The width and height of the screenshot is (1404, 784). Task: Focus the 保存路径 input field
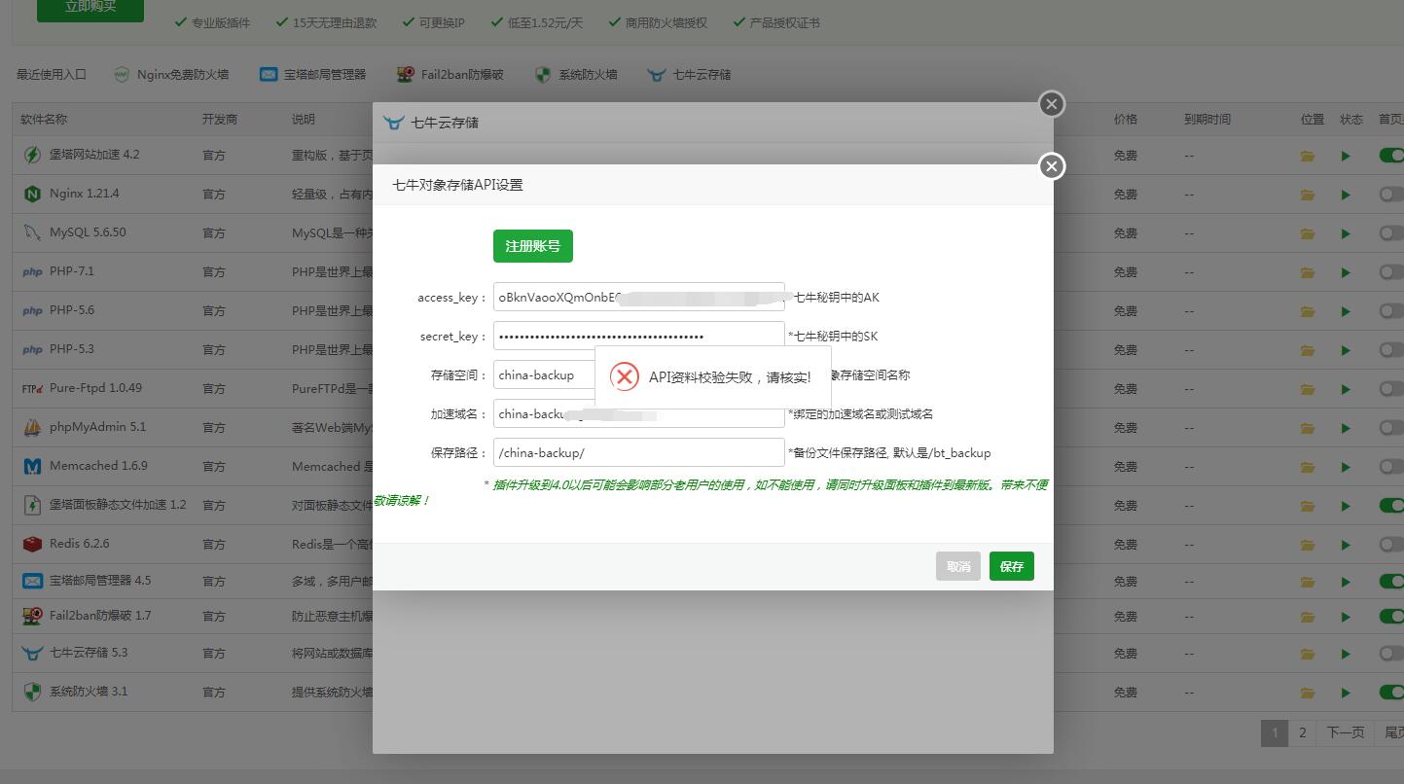638,452
